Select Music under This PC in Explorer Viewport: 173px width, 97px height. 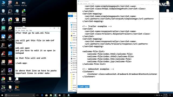(x=74, y=54)
